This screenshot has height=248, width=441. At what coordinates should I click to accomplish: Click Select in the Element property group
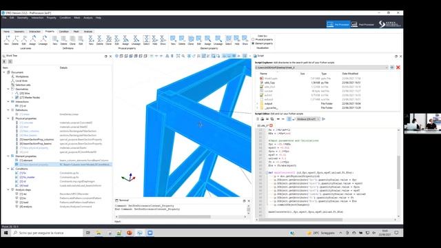[x=228, y=40]
